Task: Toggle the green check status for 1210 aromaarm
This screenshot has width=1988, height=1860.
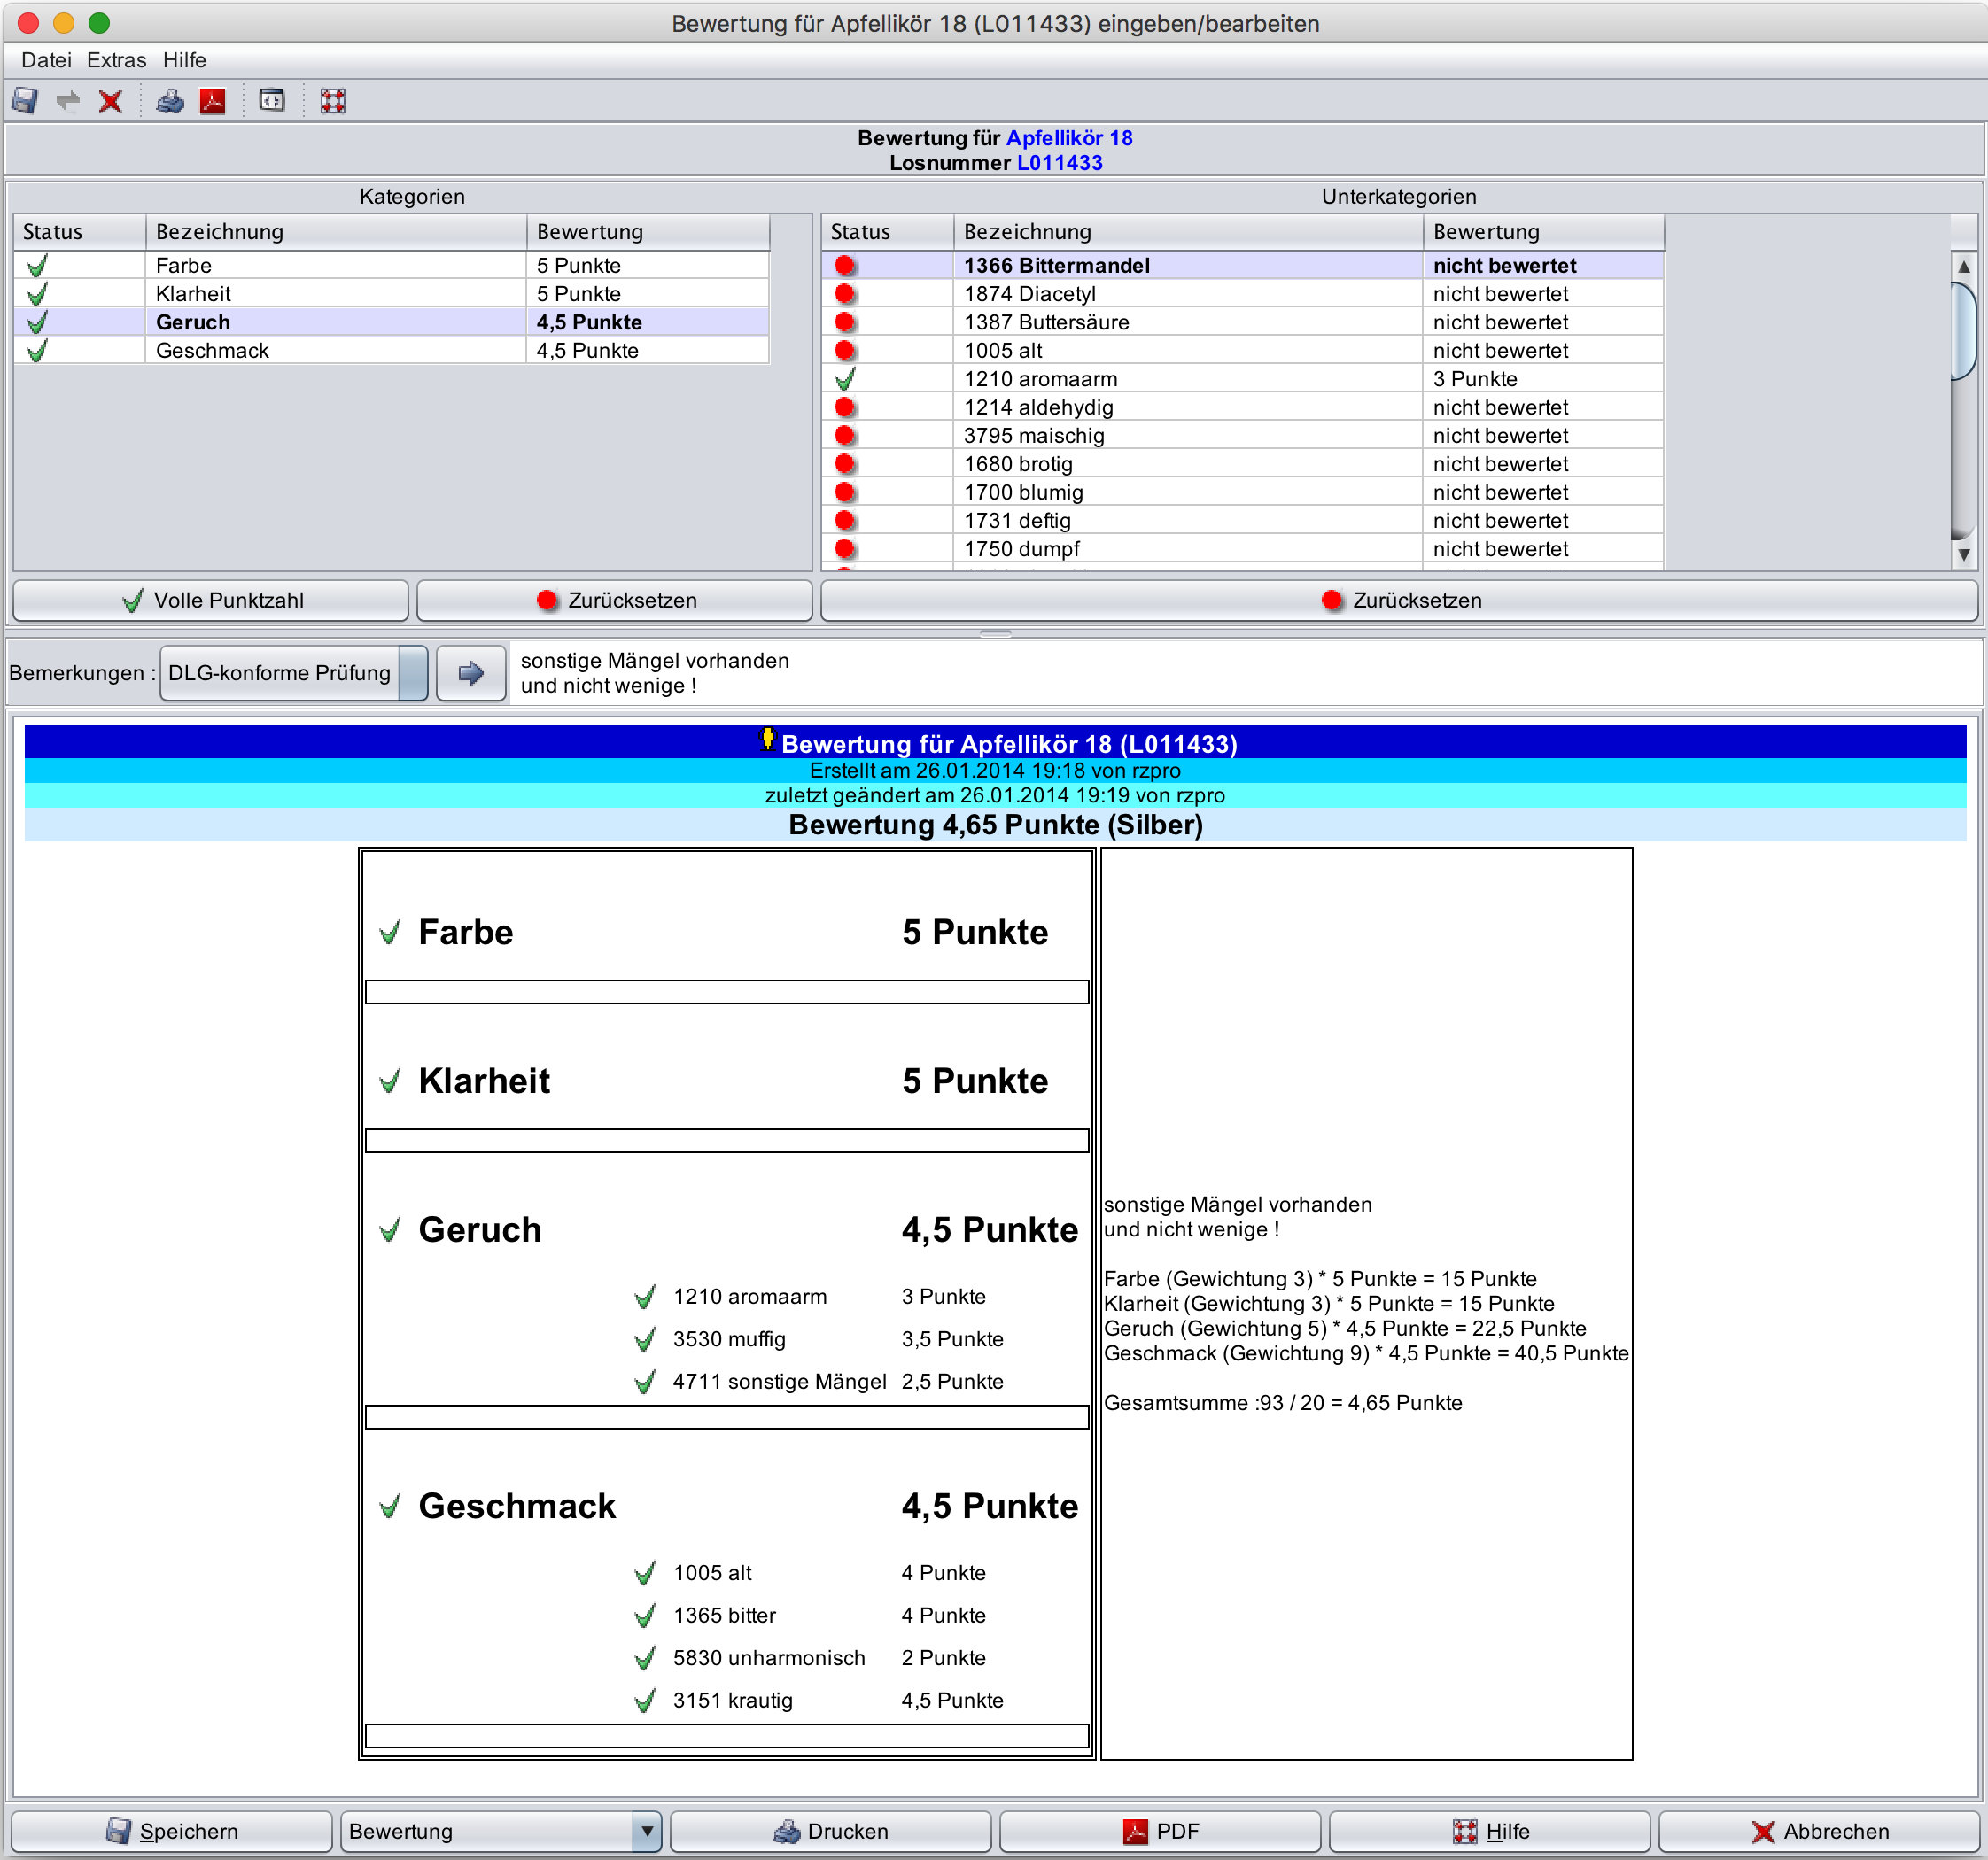Action: (x=845, y=379)
